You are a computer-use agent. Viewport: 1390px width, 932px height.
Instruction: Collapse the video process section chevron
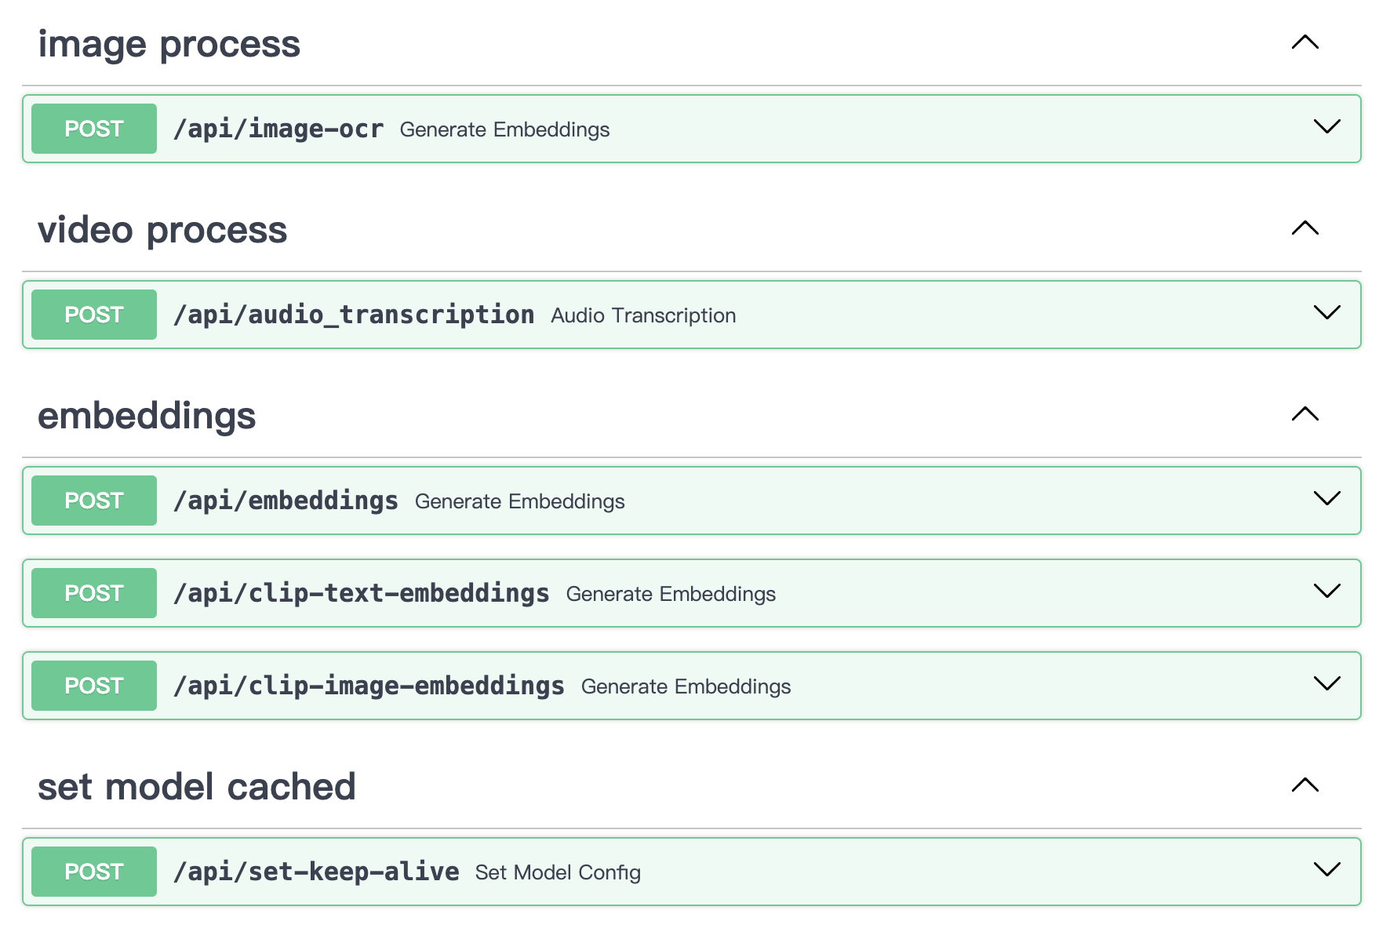[x=1304, y=228]
